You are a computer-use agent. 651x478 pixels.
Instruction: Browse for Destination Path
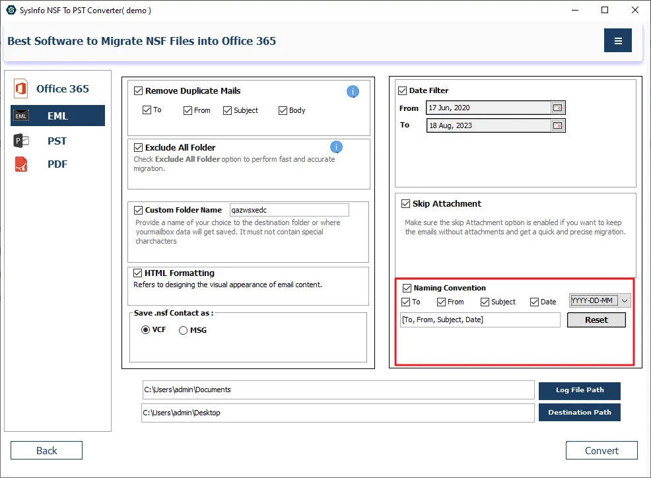[x=579, y=413]
